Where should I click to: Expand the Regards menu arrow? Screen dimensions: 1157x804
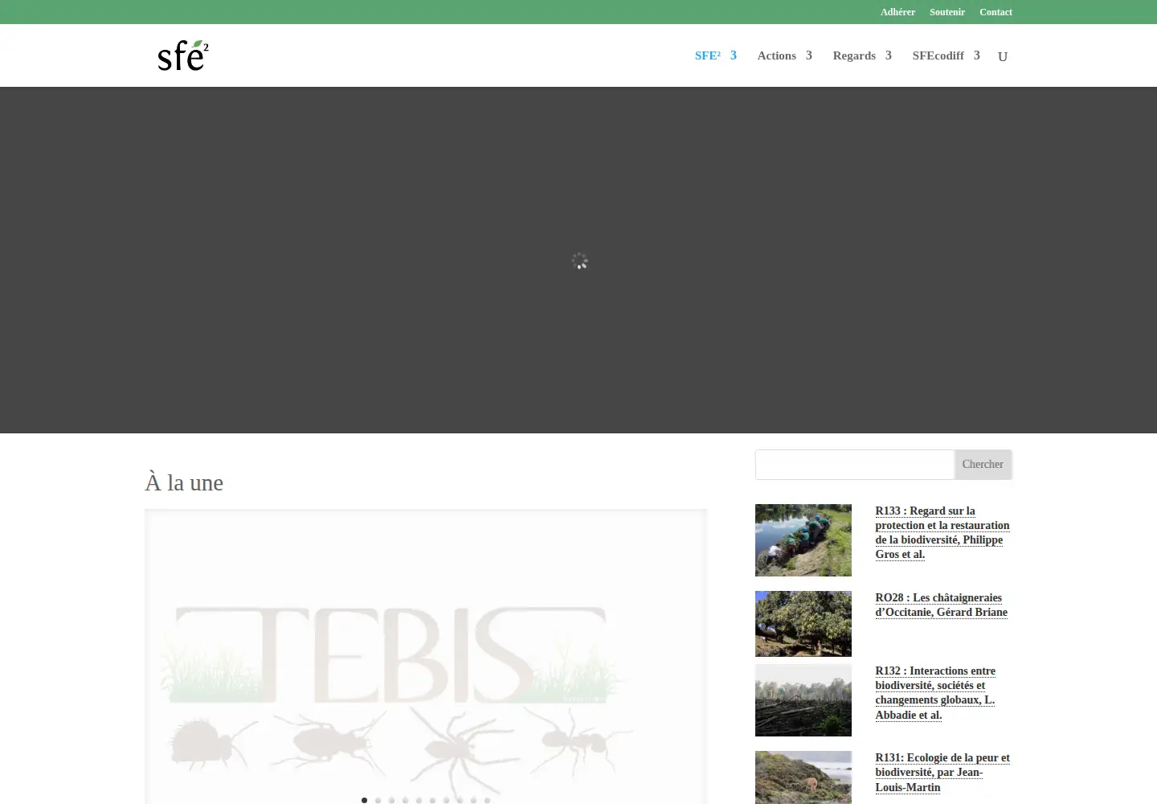(x=889, y=55)
